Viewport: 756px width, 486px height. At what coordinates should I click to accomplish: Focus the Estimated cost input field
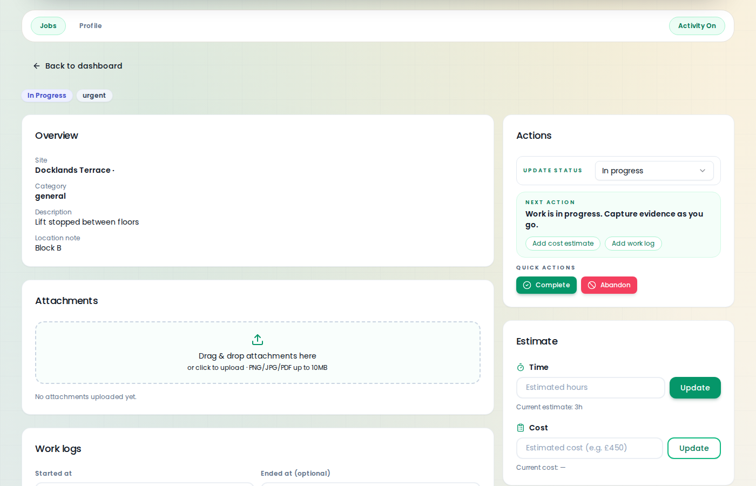tap(589, 448)
